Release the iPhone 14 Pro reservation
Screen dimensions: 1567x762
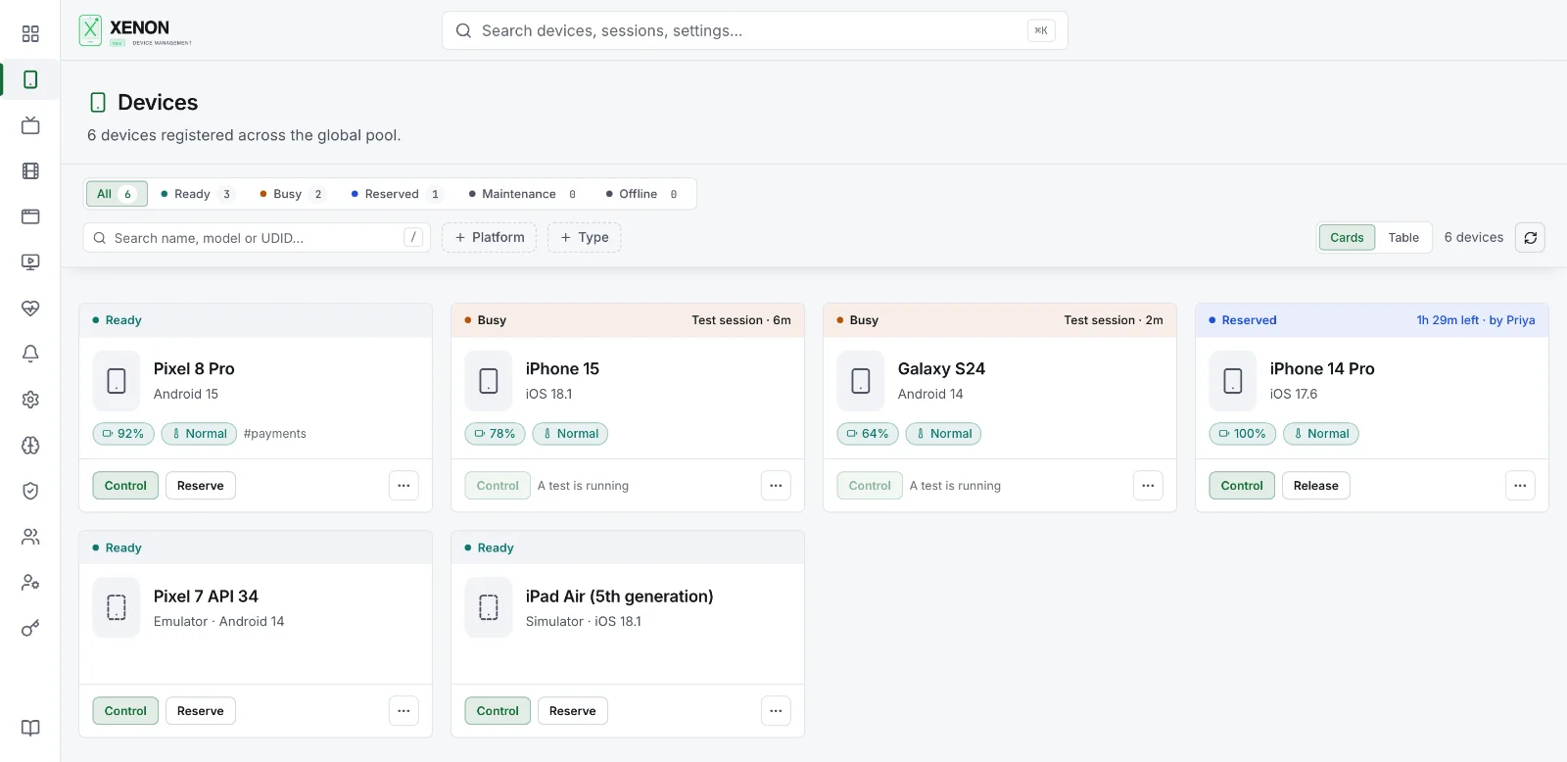tap(1316, 486)
